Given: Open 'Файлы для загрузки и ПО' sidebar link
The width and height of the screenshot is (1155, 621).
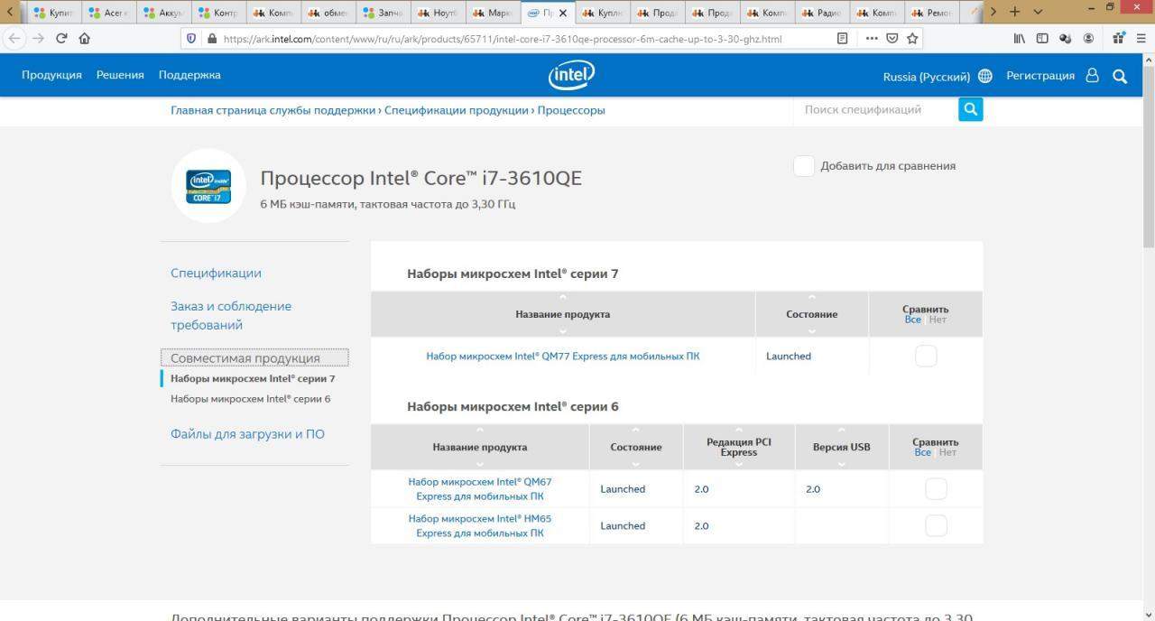Looking at the screenshot, I should click(x=247, y=434).
